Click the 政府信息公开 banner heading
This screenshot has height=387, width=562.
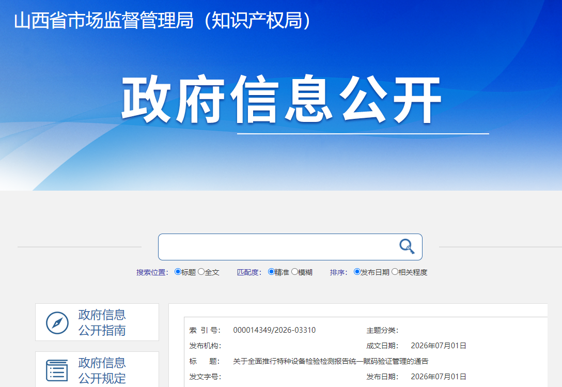point(282,99)
